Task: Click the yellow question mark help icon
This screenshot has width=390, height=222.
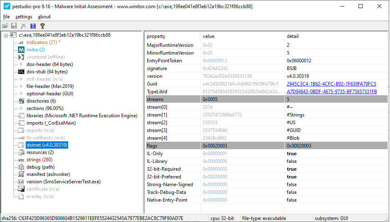Action: tap(42, 26)
